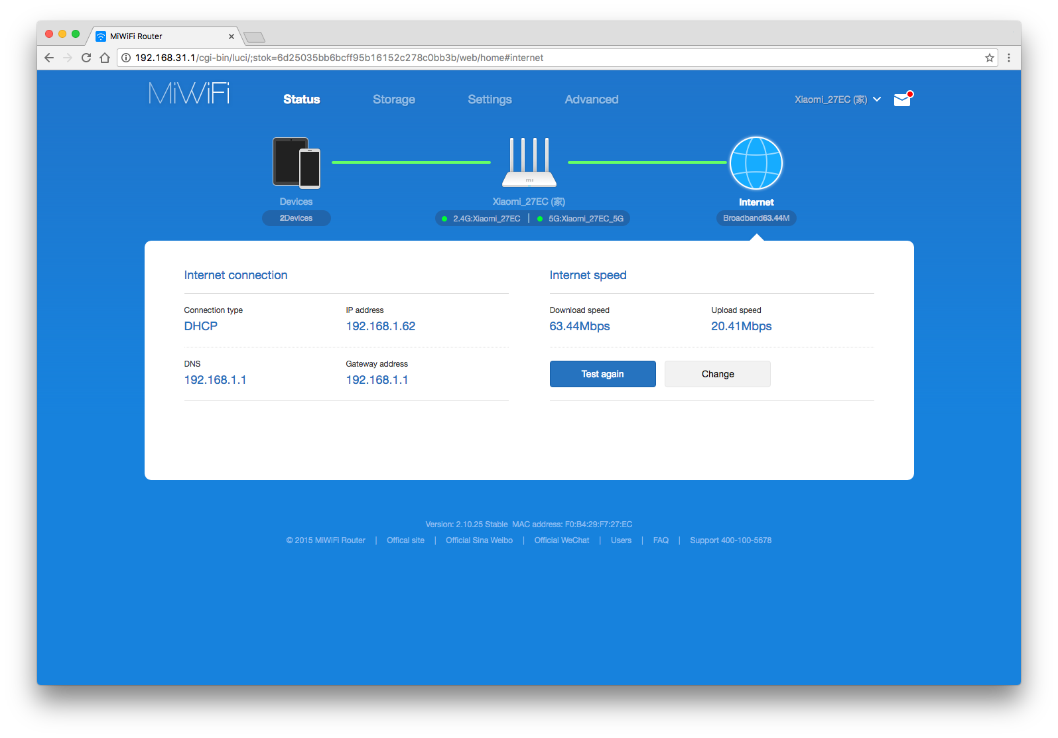Image resolution: width=1058 pixels, height=738 pixels.
Task: Click the MiWiFi logo
Action: tap(189, 93)
